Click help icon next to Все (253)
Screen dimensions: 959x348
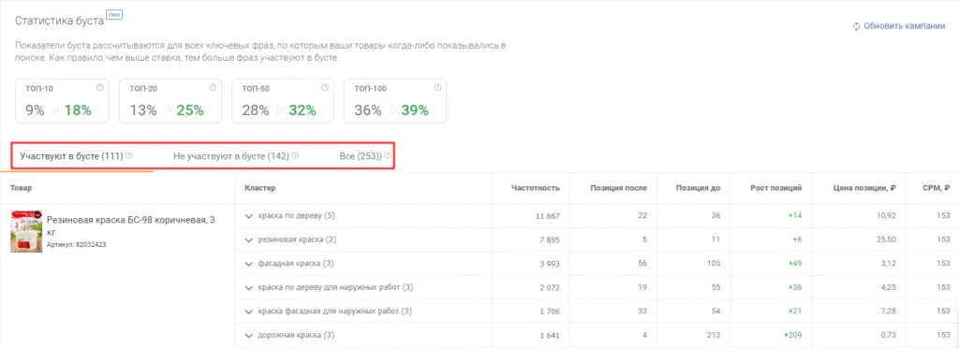(388, 155)
